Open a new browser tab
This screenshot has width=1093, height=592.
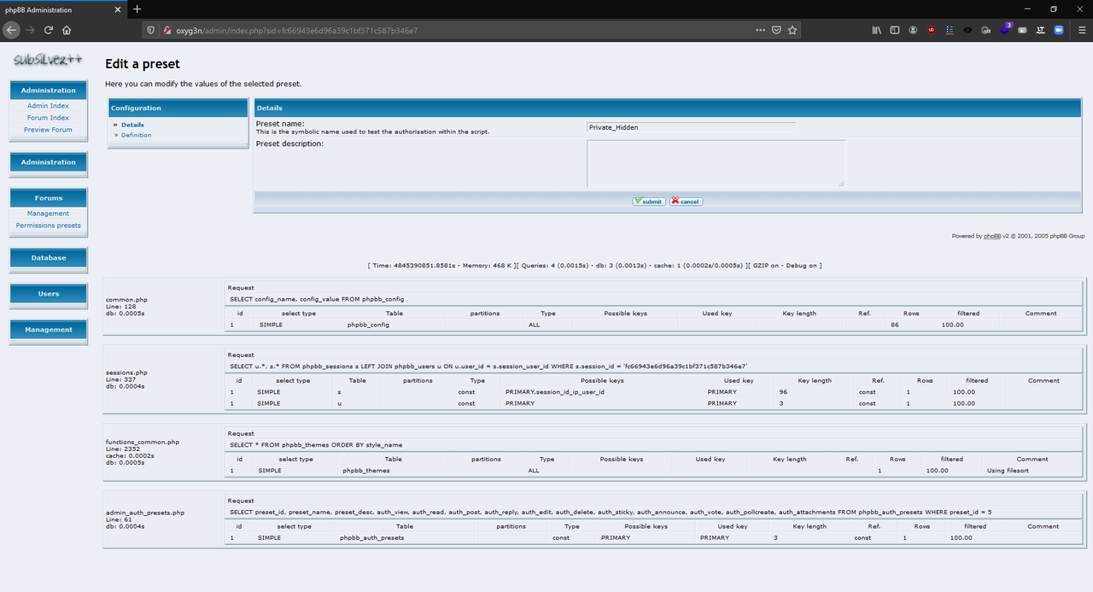click(137, 9)
